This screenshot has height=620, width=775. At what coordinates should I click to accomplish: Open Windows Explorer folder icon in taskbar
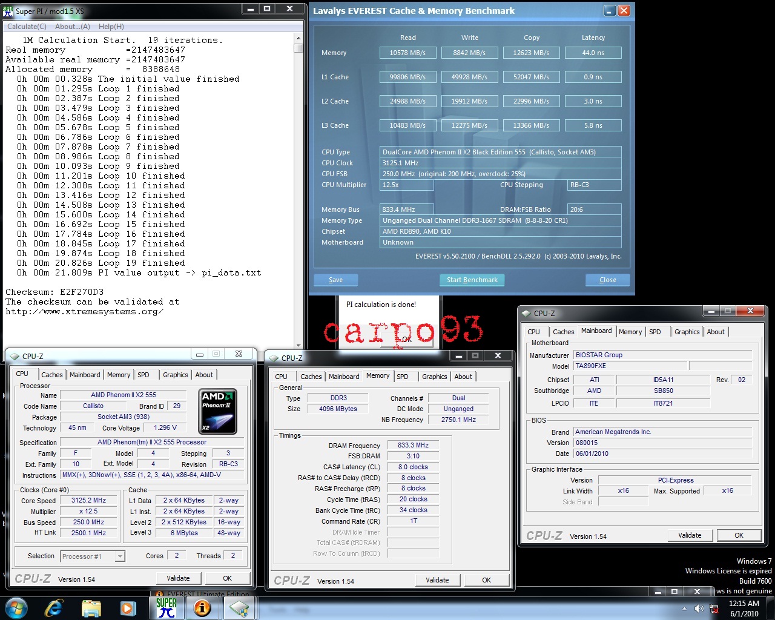91,608
